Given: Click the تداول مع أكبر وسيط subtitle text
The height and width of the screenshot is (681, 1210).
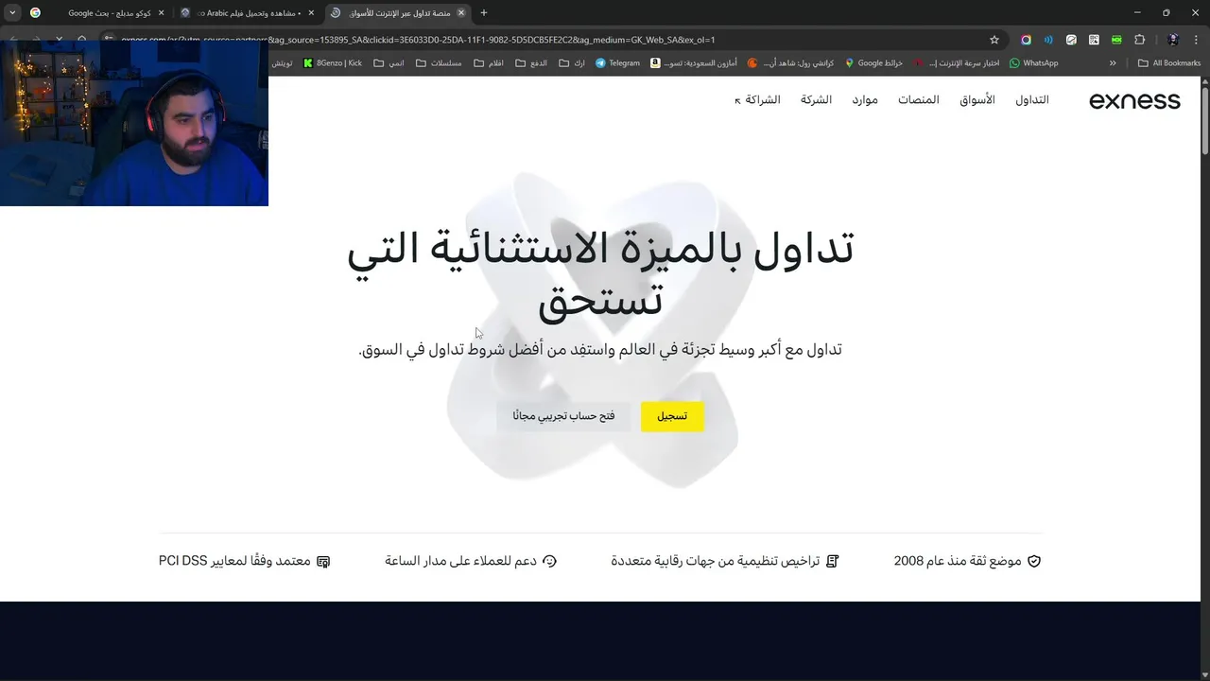Looking at the screenshot, I should pos(600,350).
